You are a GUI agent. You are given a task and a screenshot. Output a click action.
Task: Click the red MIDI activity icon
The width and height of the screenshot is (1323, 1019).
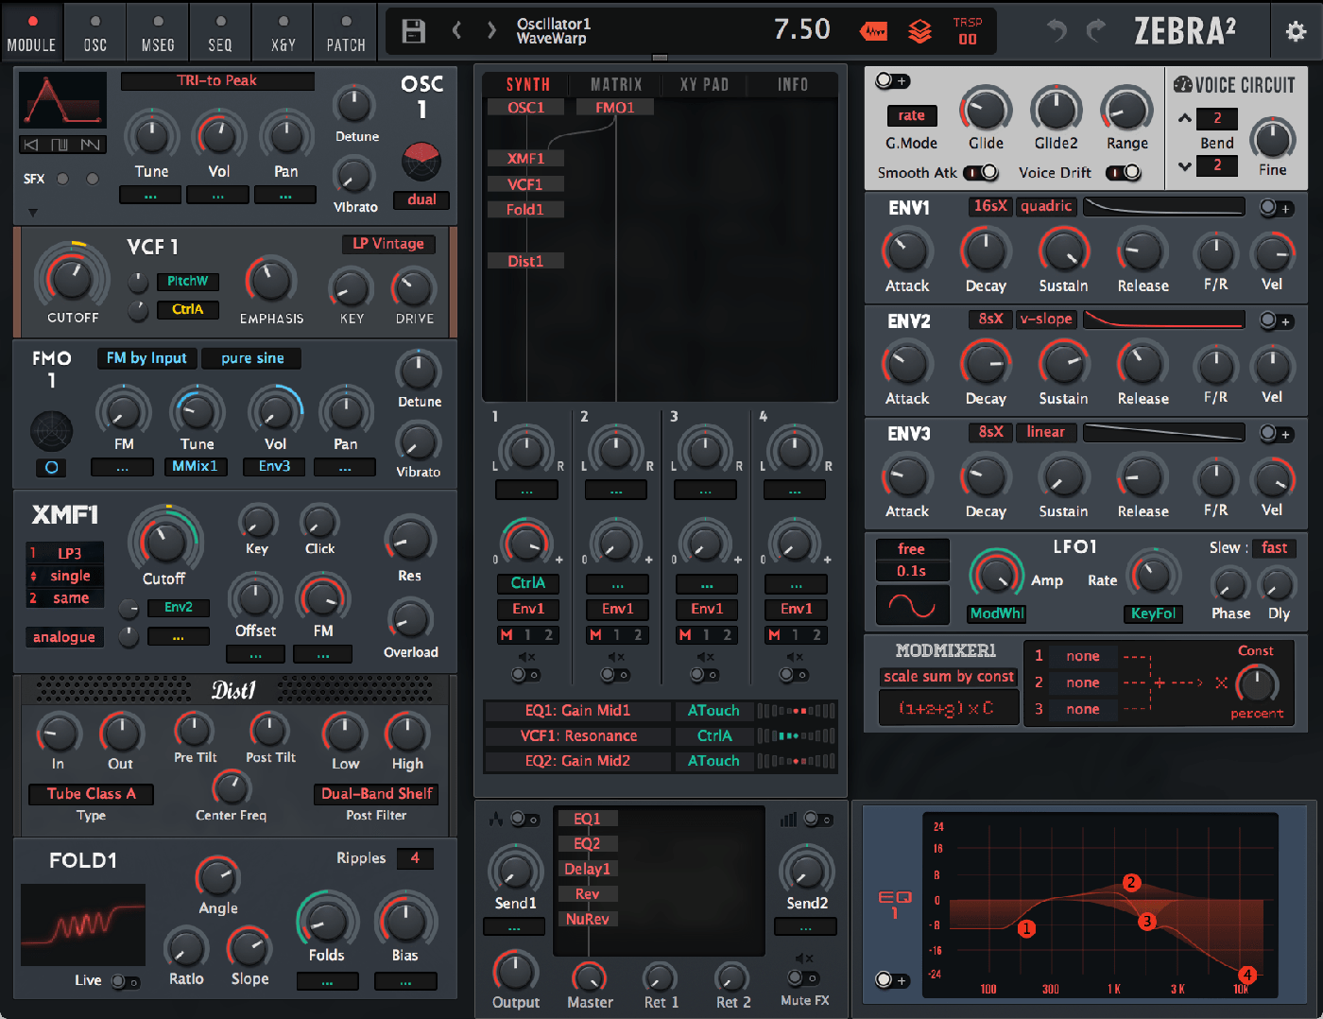874,31
